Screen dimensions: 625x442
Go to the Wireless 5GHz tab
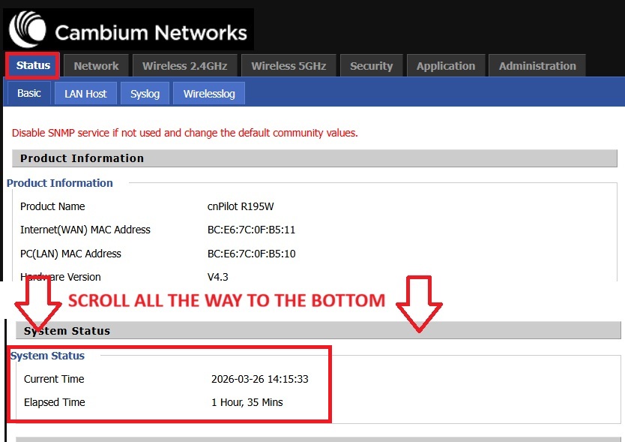coord(289,66)
